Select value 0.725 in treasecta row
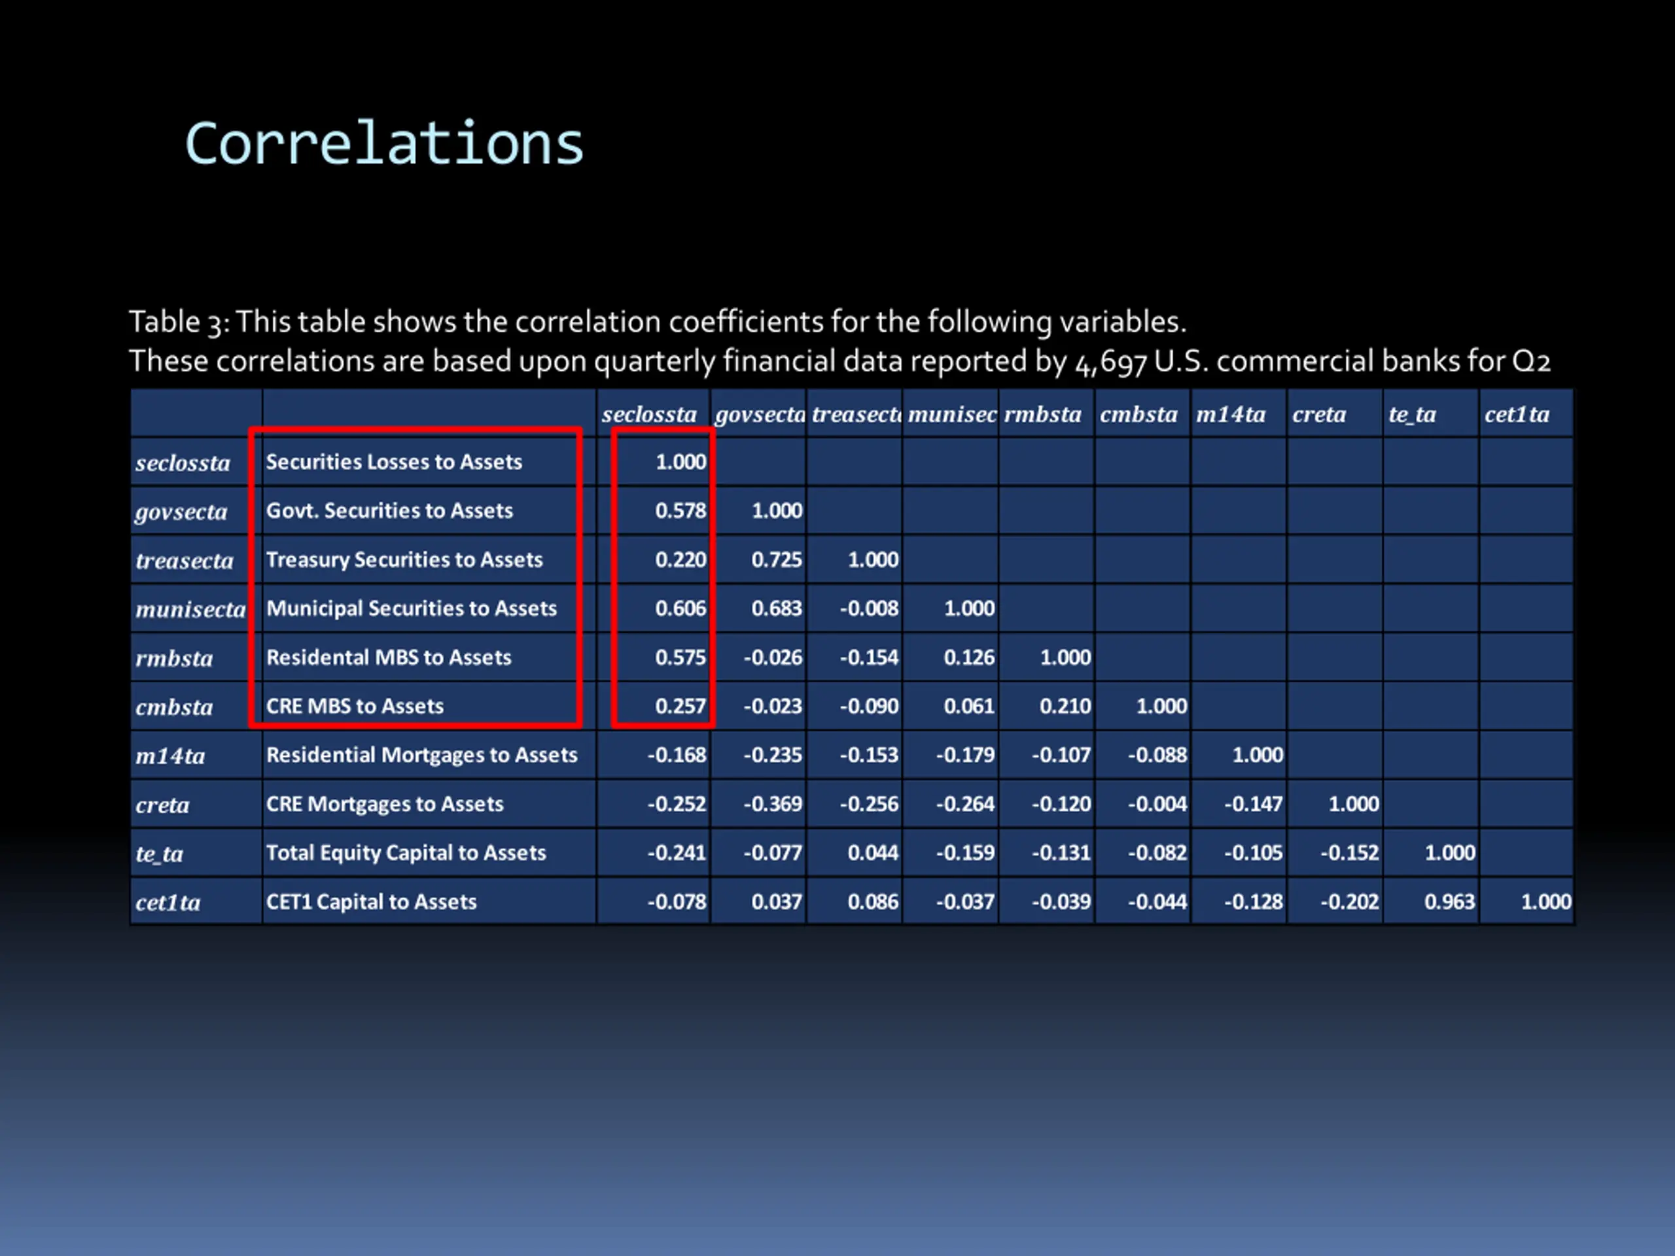Image resolution: width=1675 pixels, height=1256 pixels. (777, 560)
